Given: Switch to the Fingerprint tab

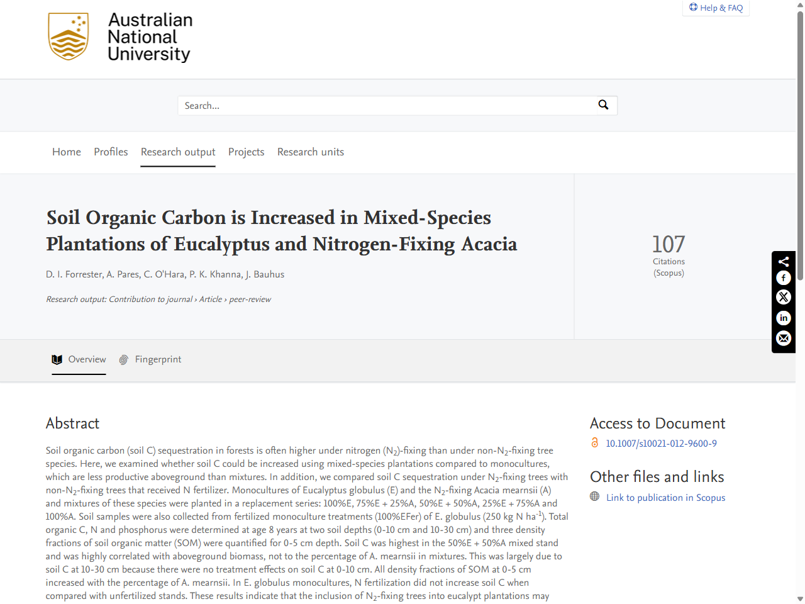Looking at the screenshot, I should pos(158,359).
